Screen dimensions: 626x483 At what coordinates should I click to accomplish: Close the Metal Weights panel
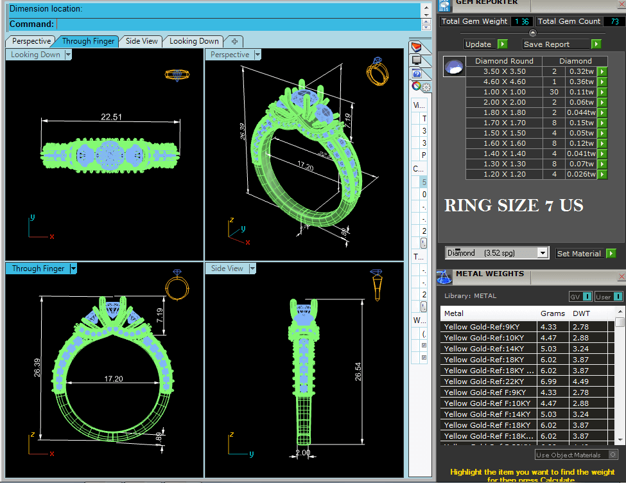point(621,277)
